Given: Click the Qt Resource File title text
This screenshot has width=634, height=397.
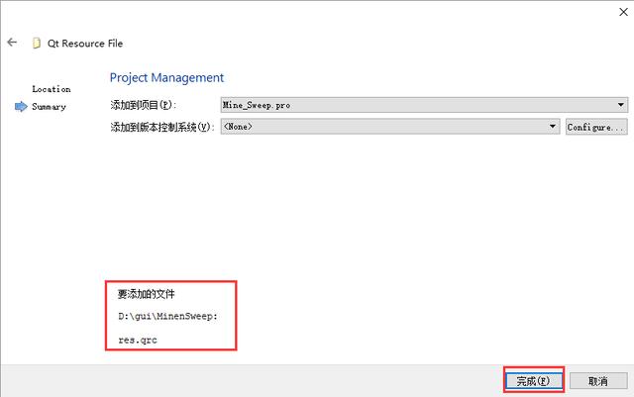Looking at the screenshot, I should coord(85,44).
